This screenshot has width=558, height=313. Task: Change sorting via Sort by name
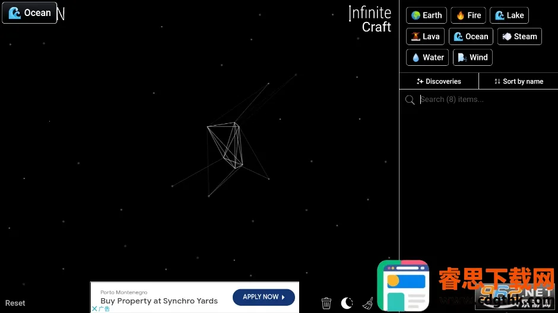coord(518,81)
